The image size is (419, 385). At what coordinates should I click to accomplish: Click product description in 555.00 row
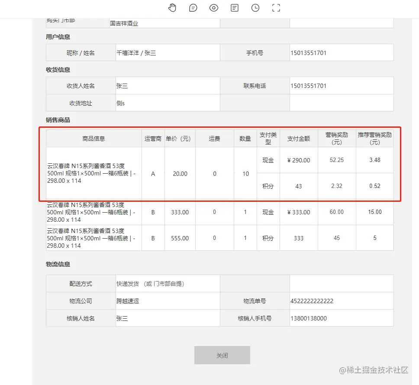point(91,238)
